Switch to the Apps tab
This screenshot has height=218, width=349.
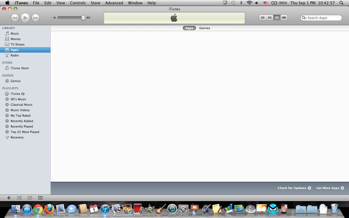(x=189, y=28)
